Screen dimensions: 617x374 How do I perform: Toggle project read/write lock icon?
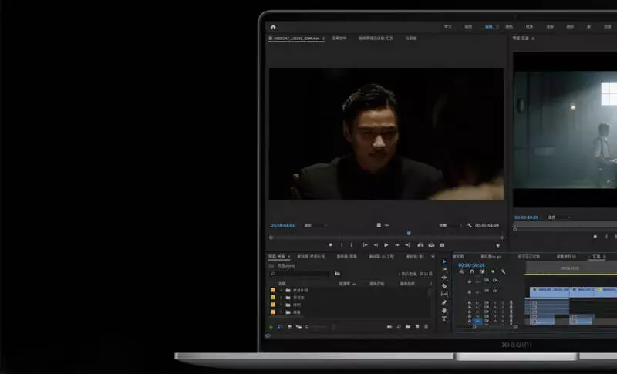pos(271,327)
